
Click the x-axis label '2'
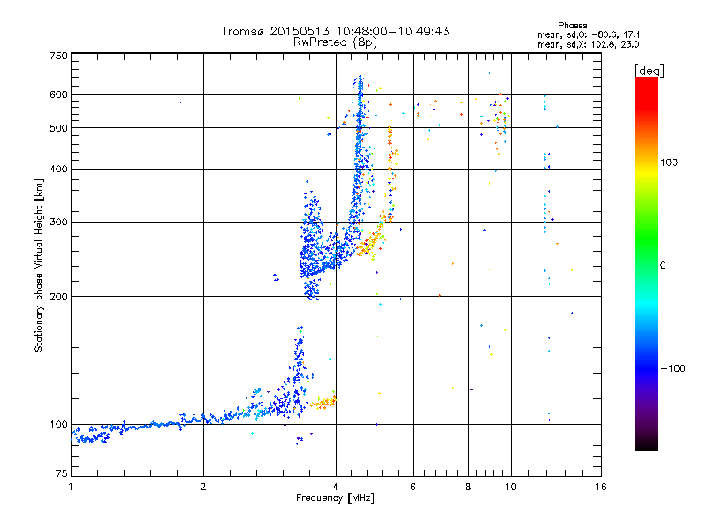(203, 487)
